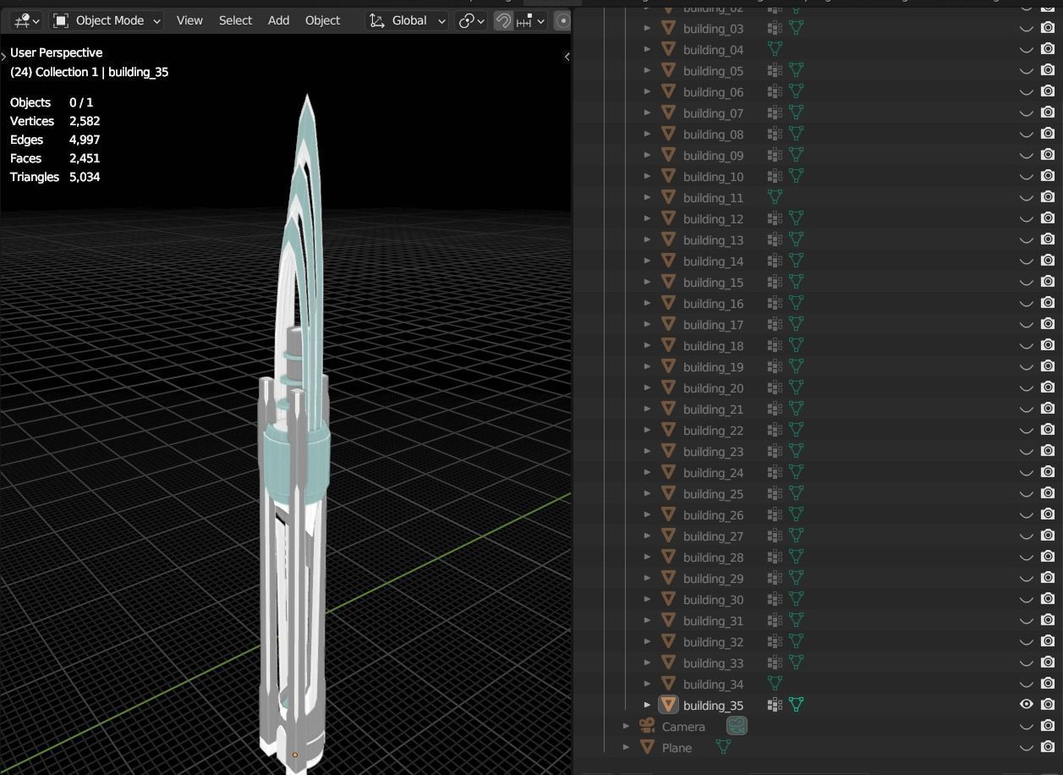This screenshot has height=775, width=1063.
Task: Toggle render camera icon for Plane
Action: [x=1048, y=747]
